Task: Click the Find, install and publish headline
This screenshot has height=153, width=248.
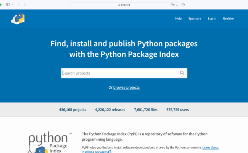Action: 124,49
